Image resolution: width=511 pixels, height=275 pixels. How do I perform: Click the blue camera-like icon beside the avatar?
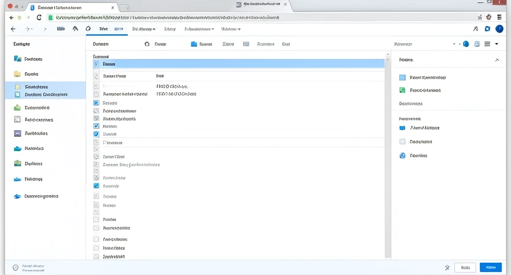tap(487, 29)
